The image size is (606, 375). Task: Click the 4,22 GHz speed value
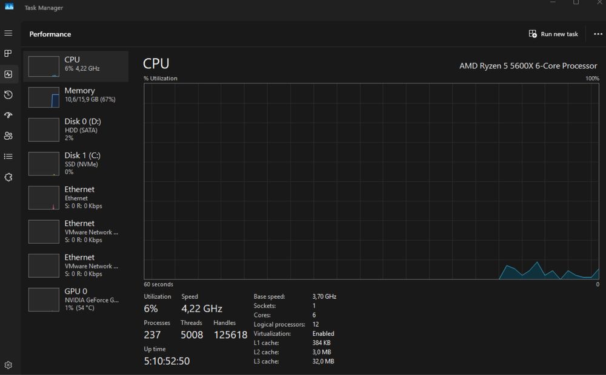click(x=202, y=308)
